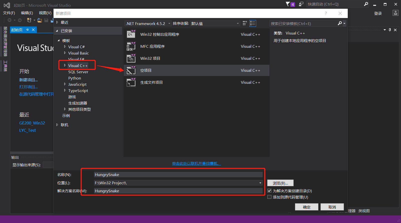
Task: Select Python in the template tree
Action: (75, 78)
